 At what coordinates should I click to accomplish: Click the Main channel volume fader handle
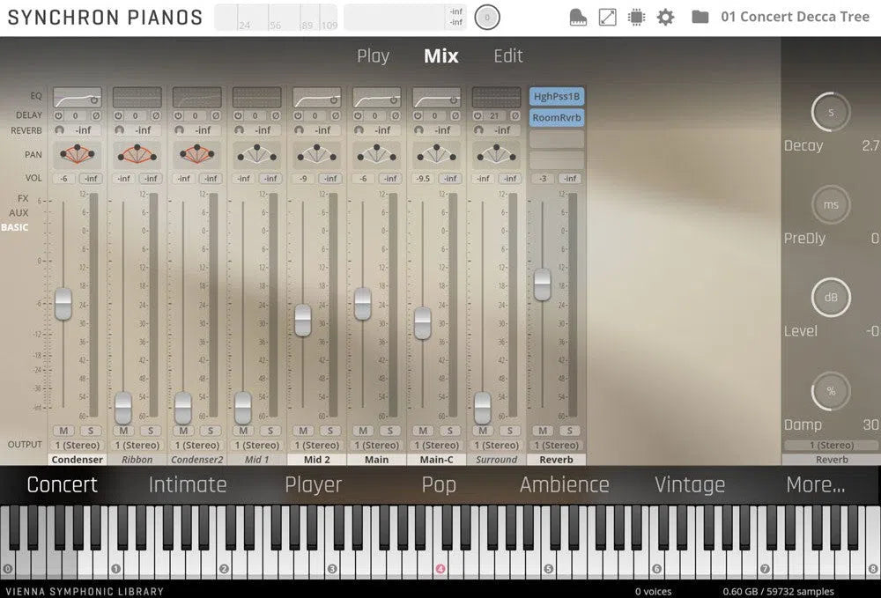[x=362, y=304]
